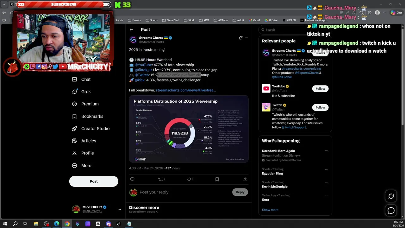405x228 pixels.
Task: Click the @tiktok_us mention
Action: tap(143, 70)
